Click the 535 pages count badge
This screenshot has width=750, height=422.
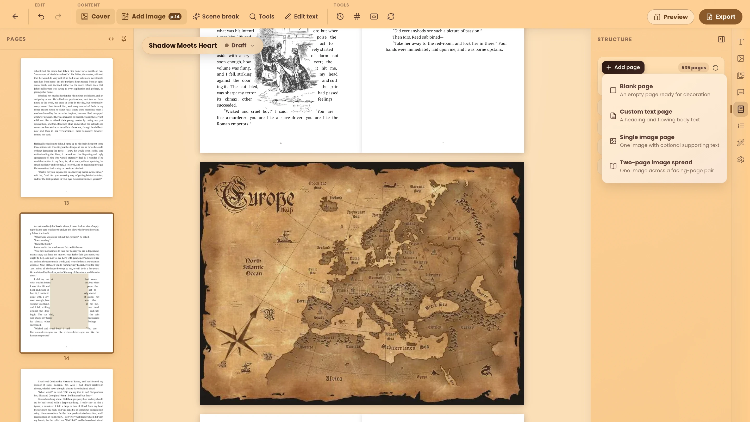693,68
